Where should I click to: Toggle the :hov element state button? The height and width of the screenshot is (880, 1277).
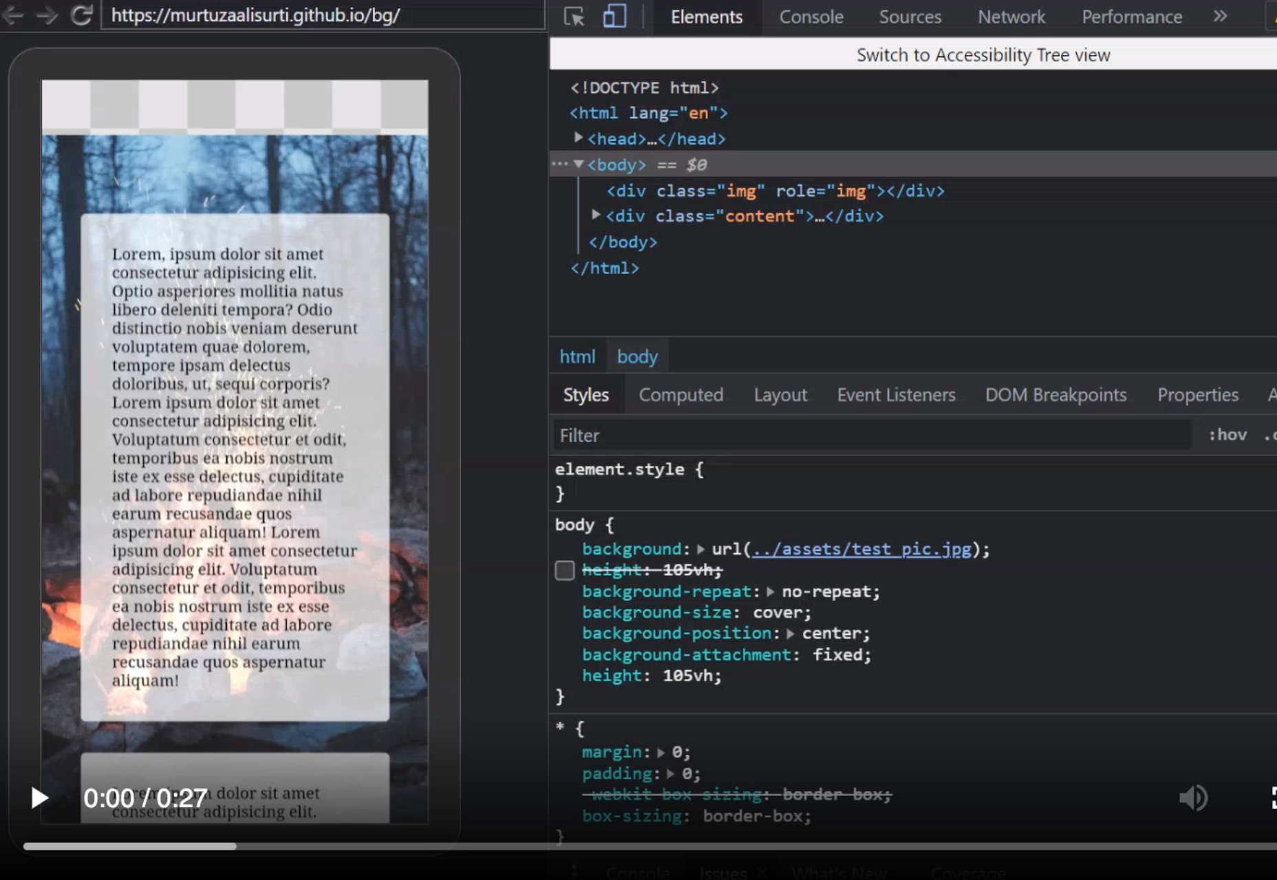pyautogui.click(x=1227, y=435)
